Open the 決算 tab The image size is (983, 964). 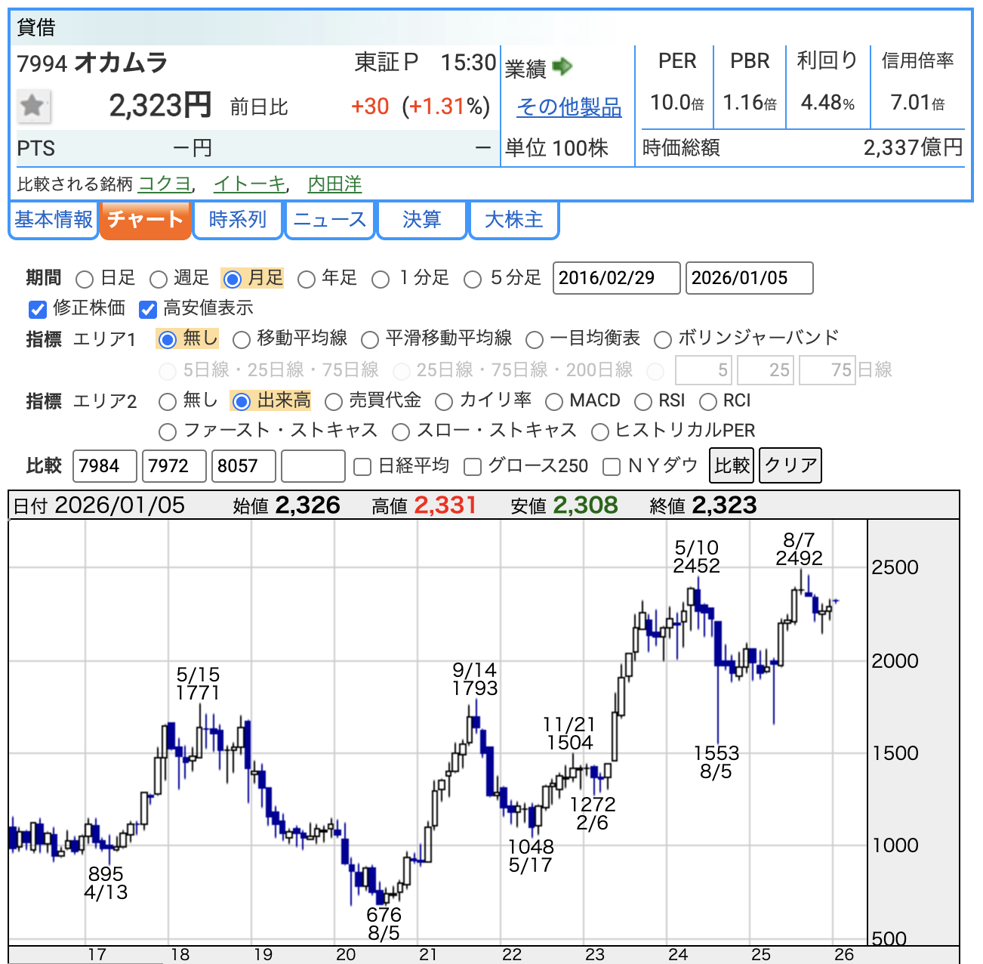click(421, 220)
